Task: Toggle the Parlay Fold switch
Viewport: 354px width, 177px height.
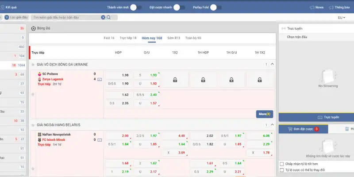Action: tap(215, 7)
